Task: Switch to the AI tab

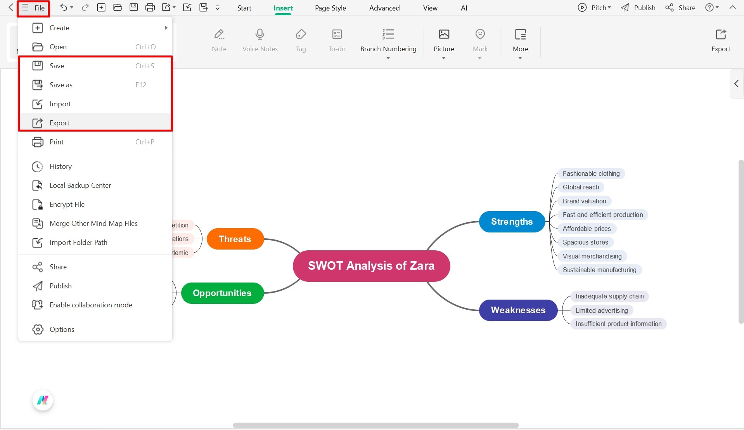Action: point(464,8)
